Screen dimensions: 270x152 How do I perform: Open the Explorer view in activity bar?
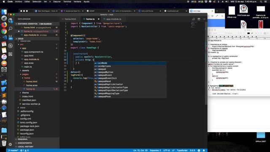click(10, 20)
